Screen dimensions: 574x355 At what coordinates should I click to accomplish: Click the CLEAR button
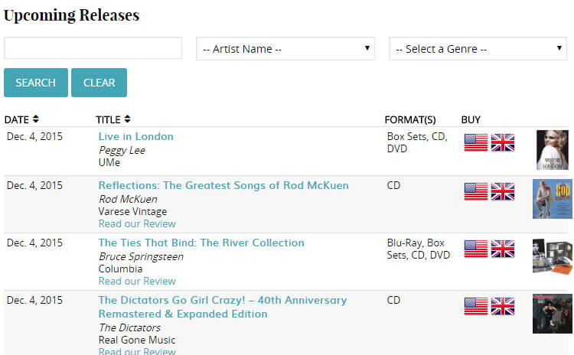point(99,83)
